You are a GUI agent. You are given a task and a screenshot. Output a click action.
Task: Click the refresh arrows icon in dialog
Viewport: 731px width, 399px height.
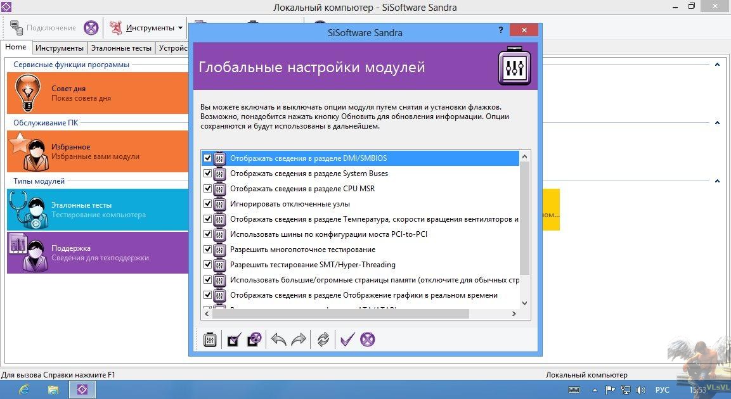(323, 339)
